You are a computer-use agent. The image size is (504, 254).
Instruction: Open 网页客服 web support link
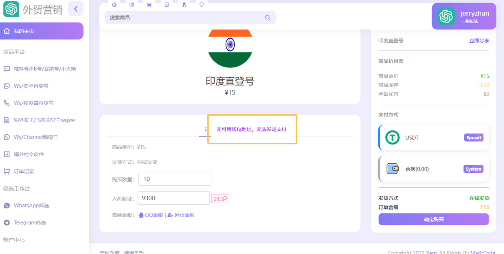185,215
